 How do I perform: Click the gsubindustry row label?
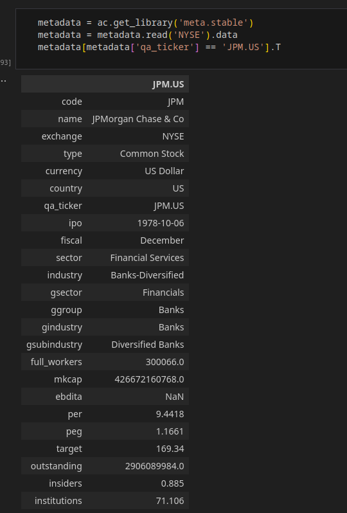point(54,345)
